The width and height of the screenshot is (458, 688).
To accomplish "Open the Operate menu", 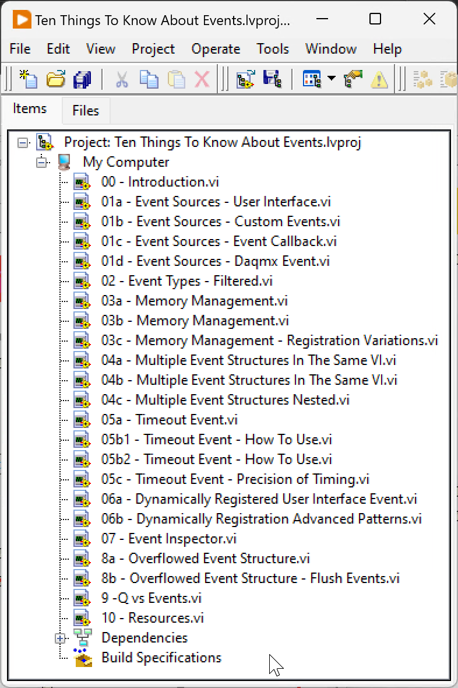I will pyautogui.click(x=216, y=49).
